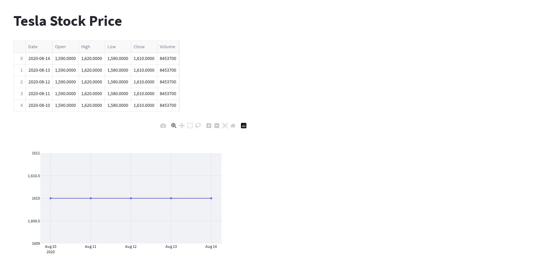Select Close value 1,610.0000 in 2020-08-14 row

point(144,59)
